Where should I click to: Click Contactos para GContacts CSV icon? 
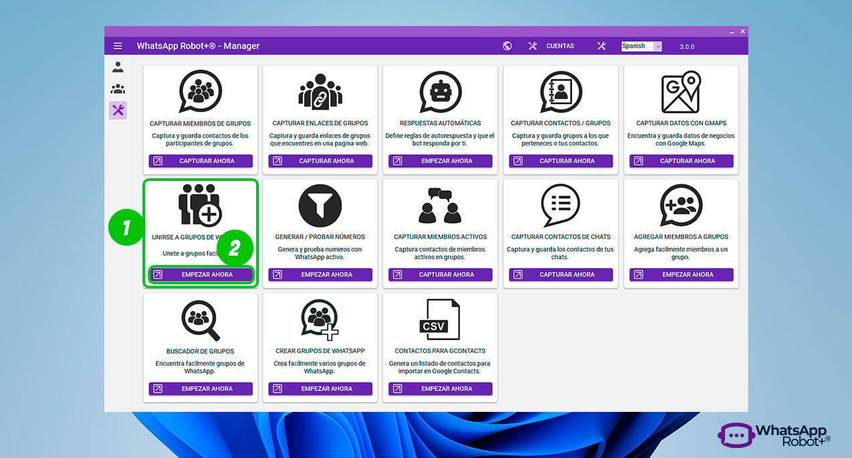[x=440, y=320]
